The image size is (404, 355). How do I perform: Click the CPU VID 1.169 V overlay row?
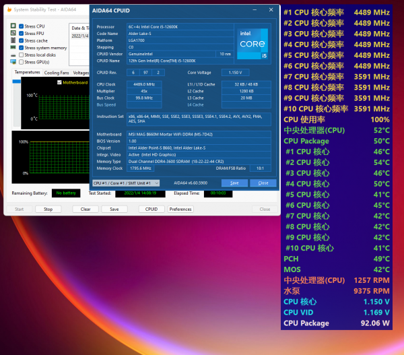337,313
